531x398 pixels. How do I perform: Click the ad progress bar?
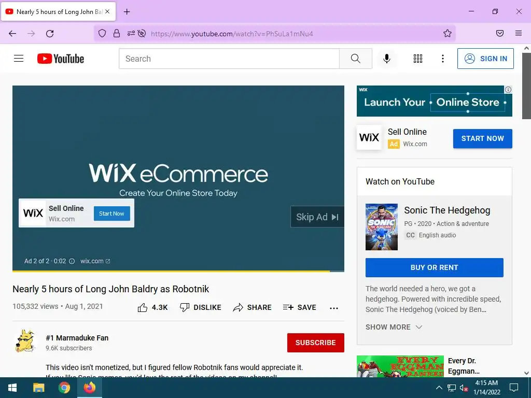point(178,271)
